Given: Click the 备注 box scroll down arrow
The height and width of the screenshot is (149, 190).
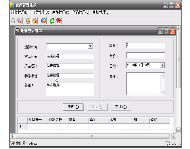Looking at the screenshot, I should click(x=162, y=92).
